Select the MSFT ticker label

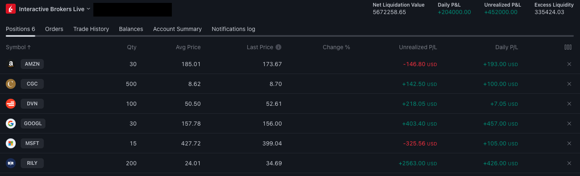pos(32,143)
